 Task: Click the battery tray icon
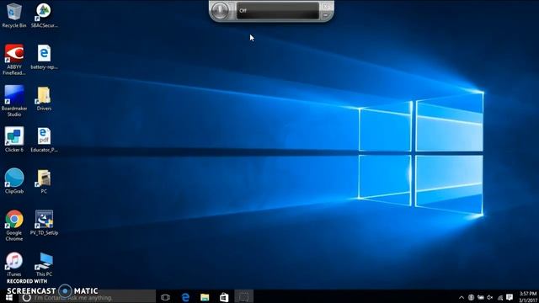tap(481, 297)
